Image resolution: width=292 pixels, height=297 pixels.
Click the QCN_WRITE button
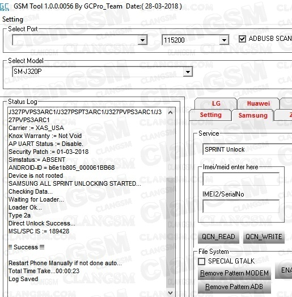click(x=264, y=237)
